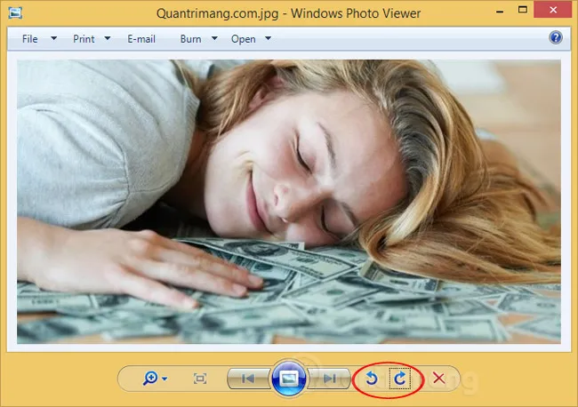
Task: Open the Burn menu
Action: click(x=190, y=39)
